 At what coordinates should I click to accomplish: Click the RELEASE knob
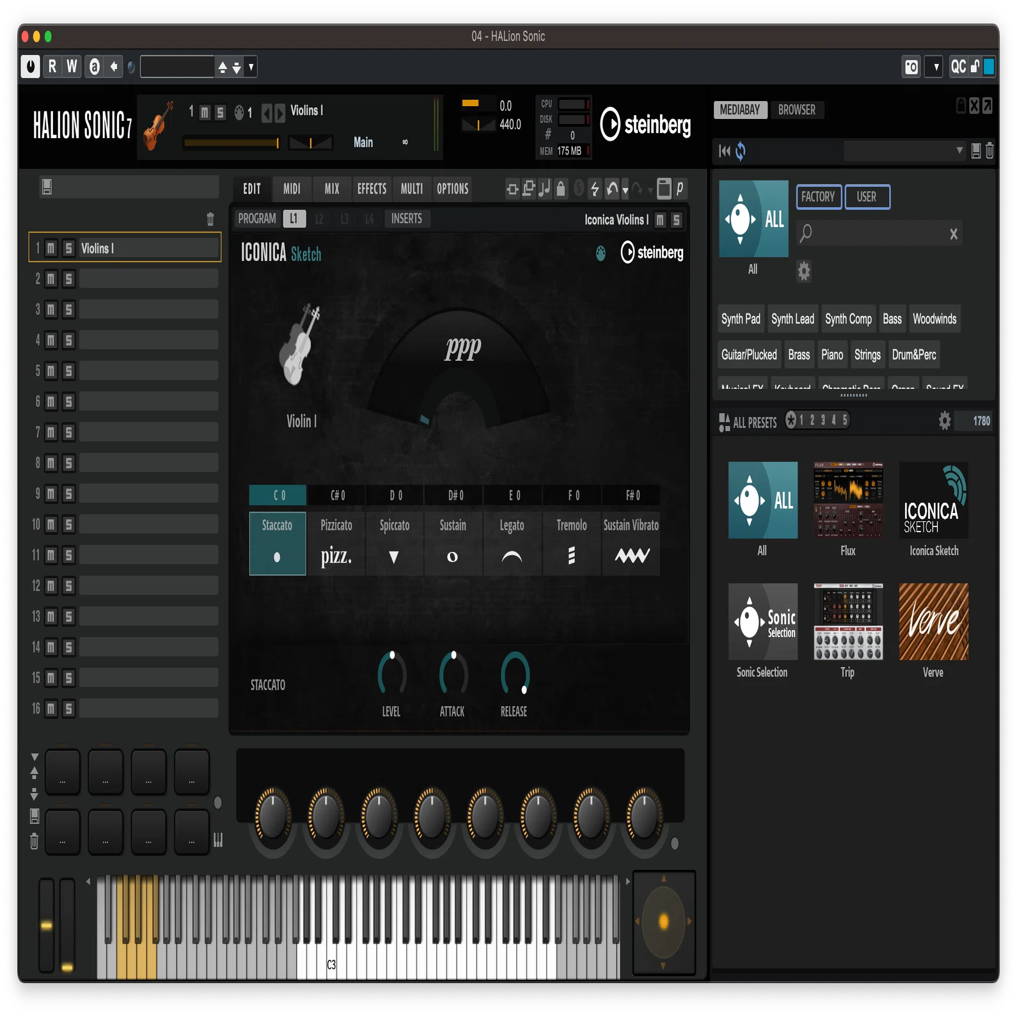point(514,674)
